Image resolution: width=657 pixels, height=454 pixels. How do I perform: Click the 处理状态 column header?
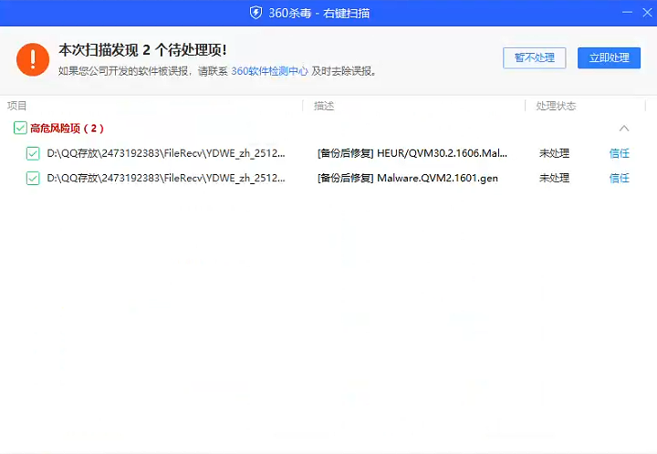tap(556, 106)
